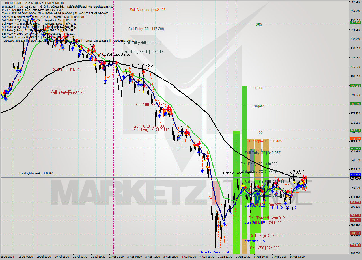
Task: Click 'Sell 161.8 | 370.358' label
Action: tap(149, 126)
